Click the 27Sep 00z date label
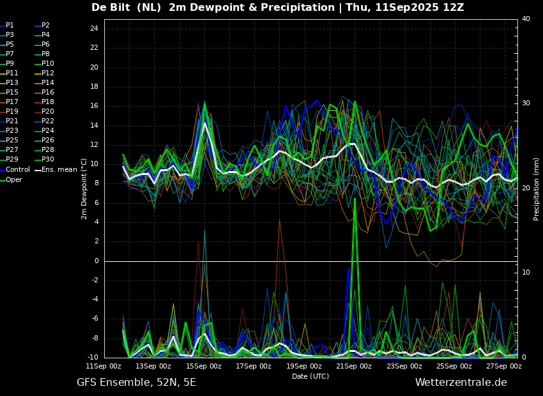 pyautogui.click(x=504, y=366)
